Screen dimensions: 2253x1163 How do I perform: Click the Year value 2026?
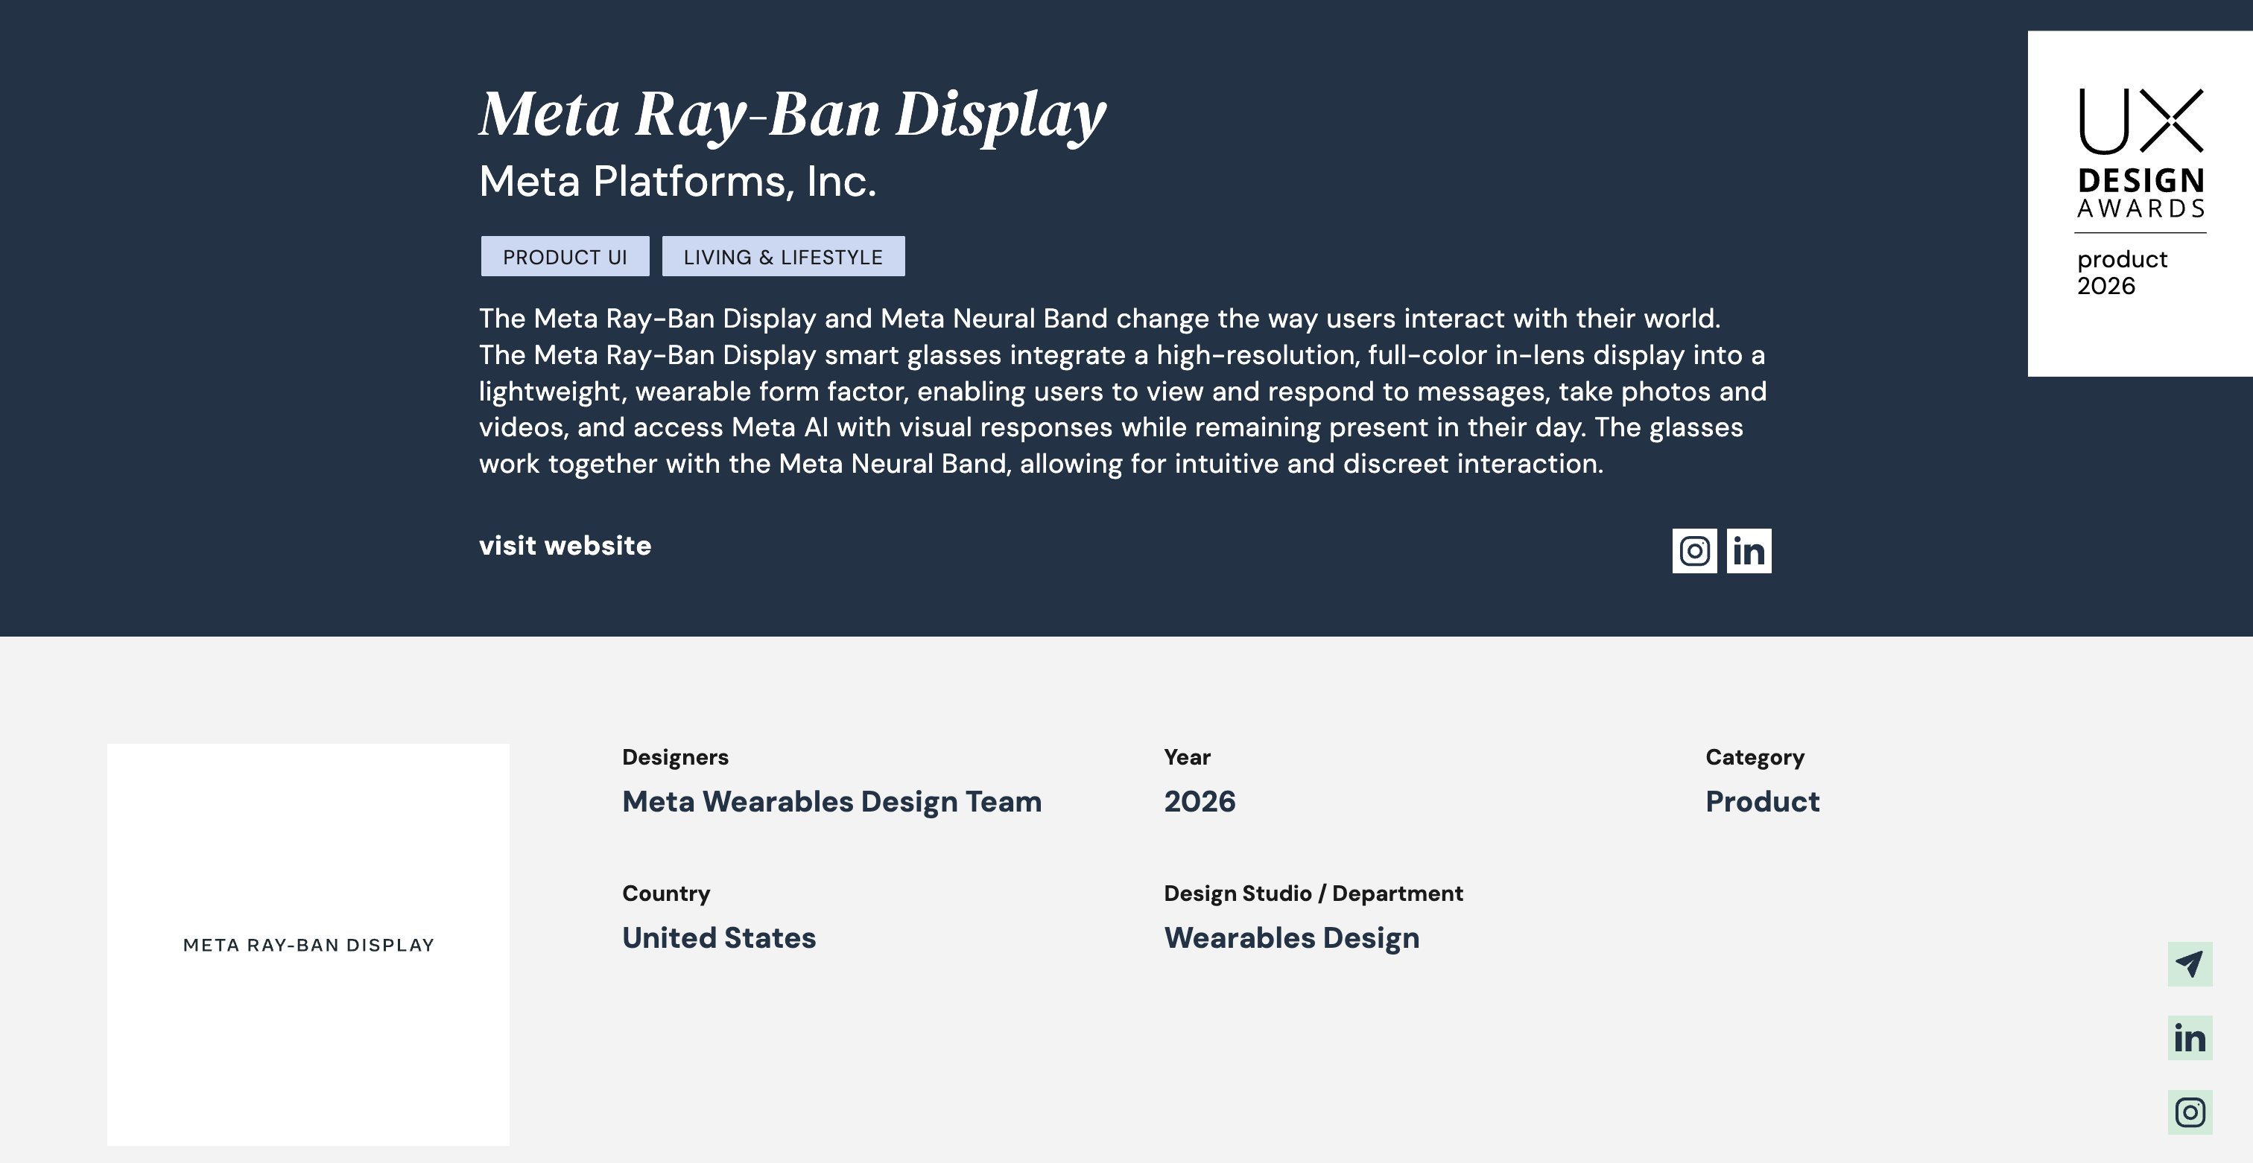coord(1199,801)
